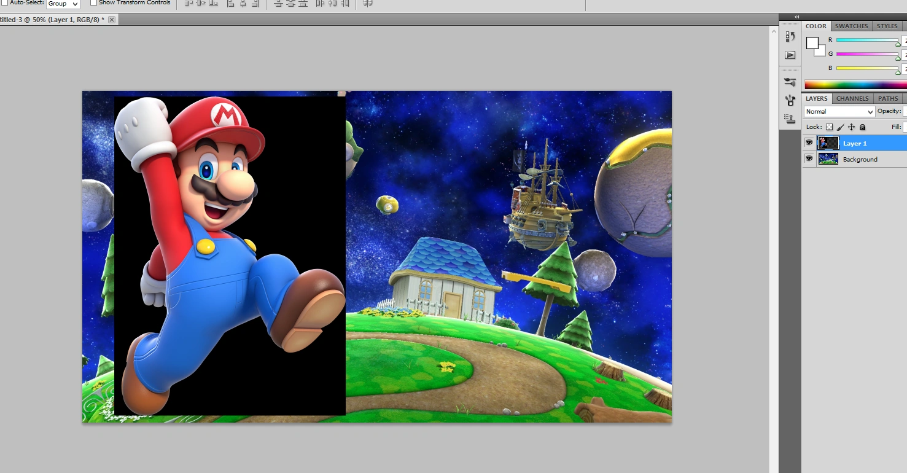Viewport: 907px width, 473px height.
Task: Align right edges of layers
Action: [x=255, y=4]
